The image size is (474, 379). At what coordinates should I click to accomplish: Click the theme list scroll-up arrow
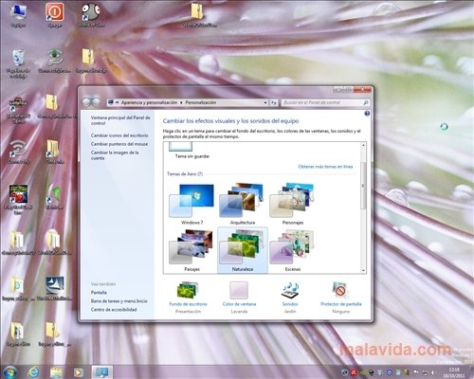[363, 145]
